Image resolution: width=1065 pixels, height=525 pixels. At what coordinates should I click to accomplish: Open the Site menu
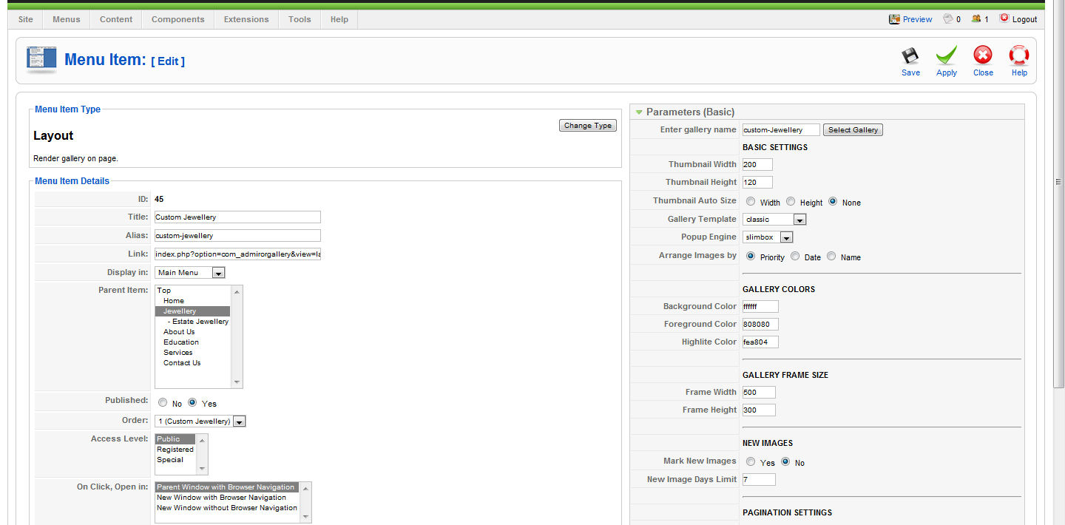coord(26,19)
